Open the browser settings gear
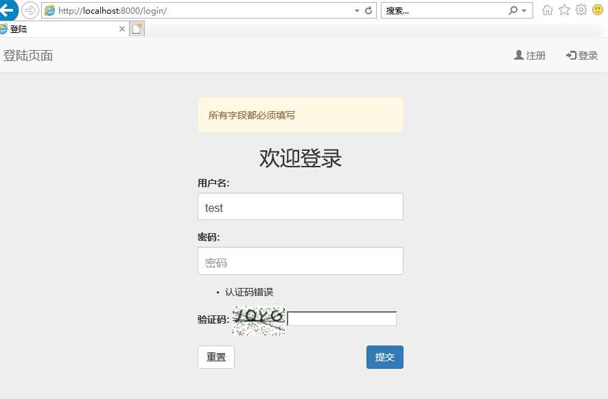The image size is (608, 399). 581,10
